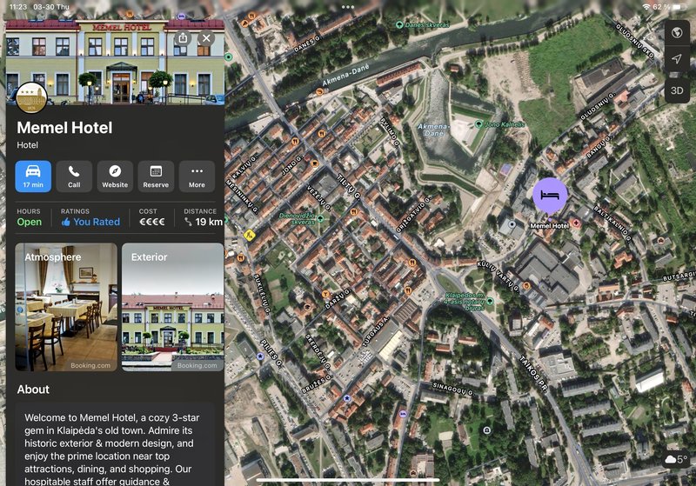Close the Memel Hotel place card
696x486 pixels.
(206, 38)
